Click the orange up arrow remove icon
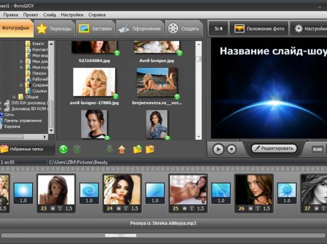 (x=122, y=149)
